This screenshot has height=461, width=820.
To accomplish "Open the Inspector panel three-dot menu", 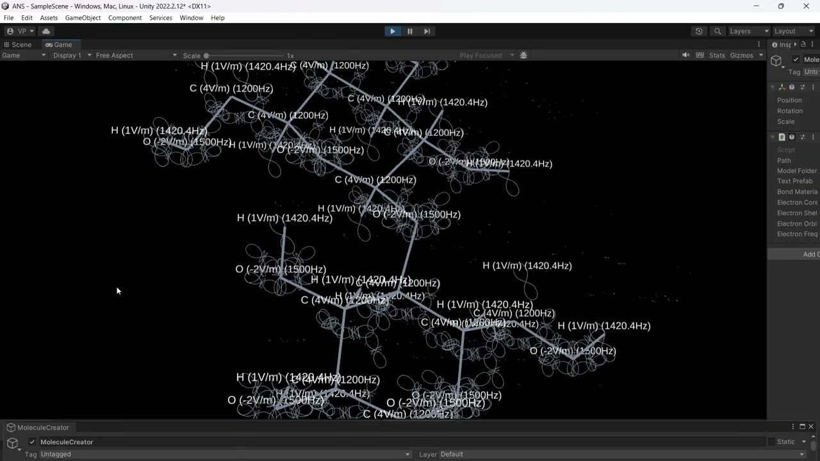I will coord(814,45).
